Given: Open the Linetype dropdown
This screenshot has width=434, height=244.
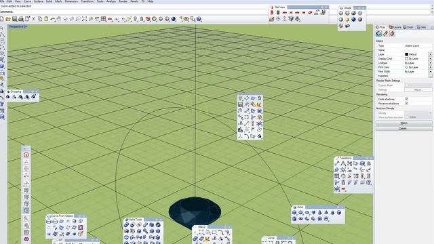Looking at the screenshot, I should pos(430,63).
